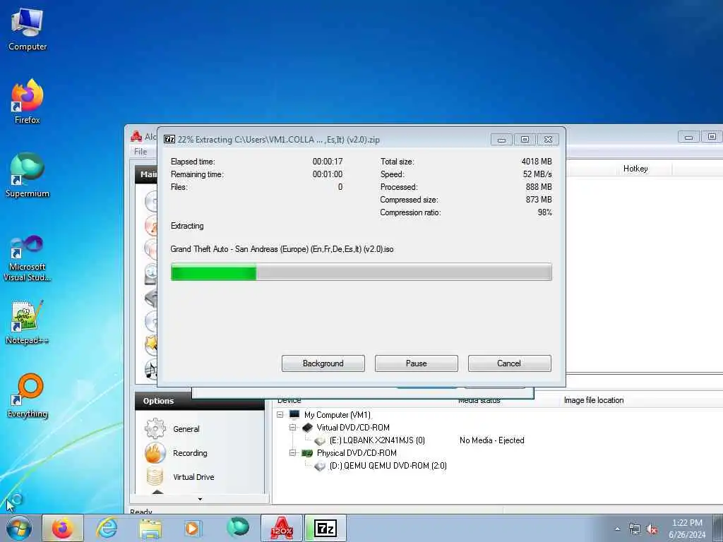Image resolution: width=723 pixels, height=542 pixels.
Task: Select the General options label
Action: (186, 429)
